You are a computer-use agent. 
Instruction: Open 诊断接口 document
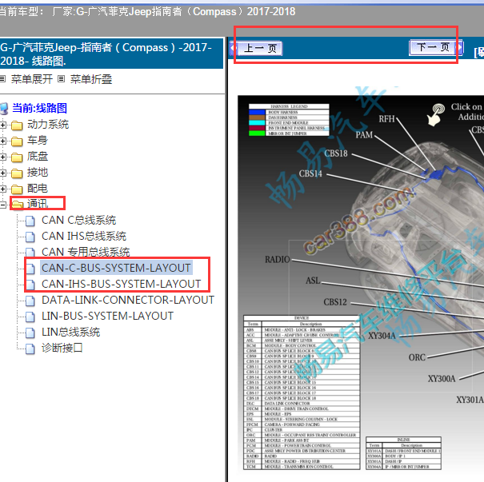[x=62, y=349]
